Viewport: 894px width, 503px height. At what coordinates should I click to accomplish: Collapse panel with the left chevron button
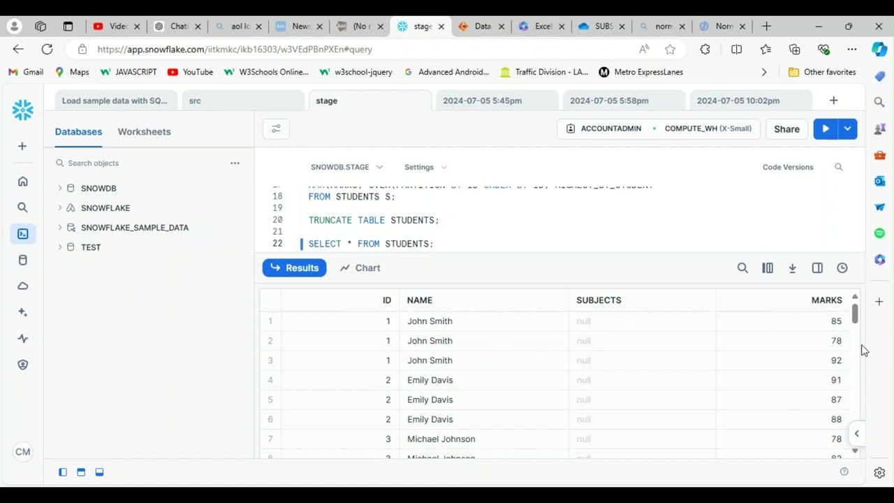pyautogui.click(x=856, y=433)
